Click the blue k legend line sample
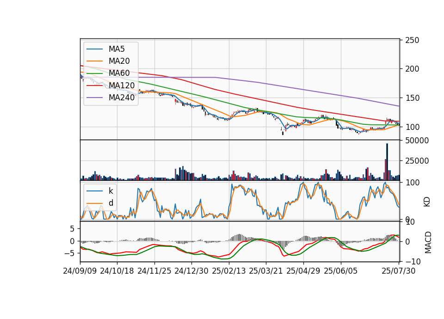 (94, 191)
